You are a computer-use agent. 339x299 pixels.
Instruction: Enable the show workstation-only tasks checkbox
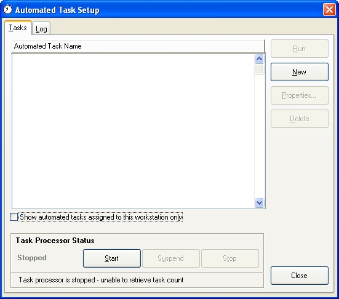point(14,217)
